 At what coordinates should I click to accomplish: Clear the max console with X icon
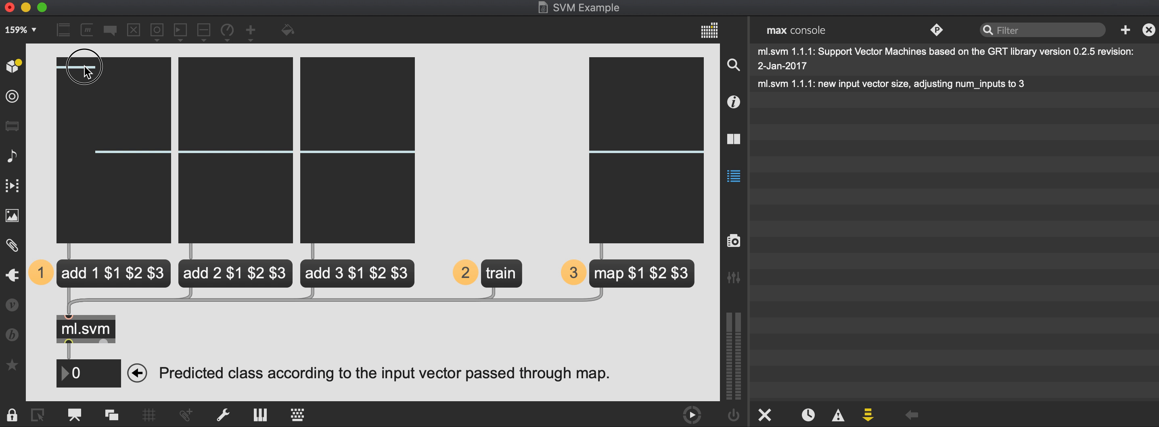tap(764, 415)
